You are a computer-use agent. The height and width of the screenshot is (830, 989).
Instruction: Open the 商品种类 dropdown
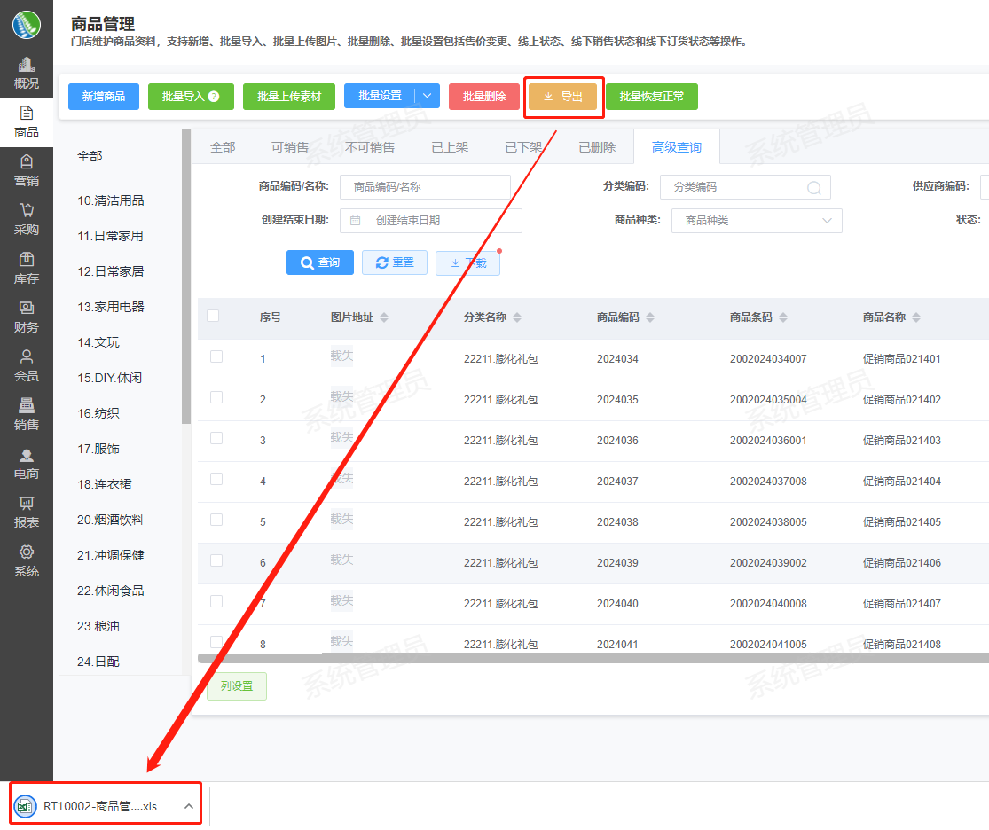tap(756, 221)
